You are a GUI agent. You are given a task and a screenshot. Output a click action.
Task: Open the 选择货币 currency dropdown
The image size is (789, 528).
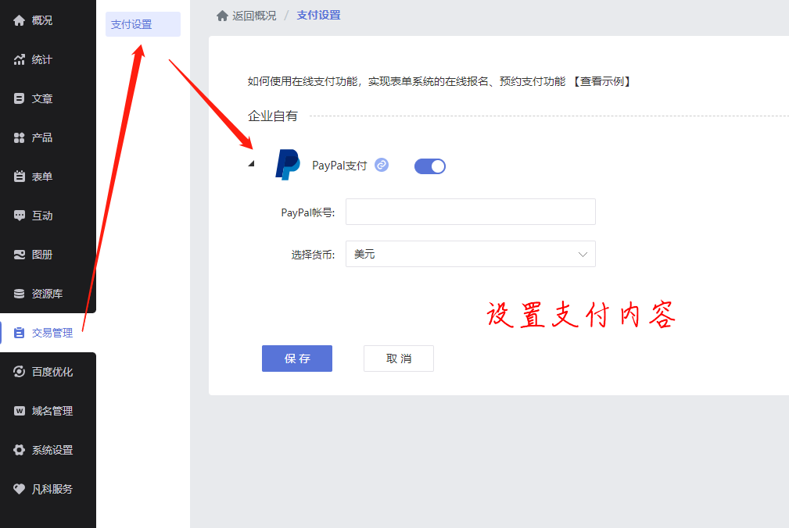pos(470,254)
